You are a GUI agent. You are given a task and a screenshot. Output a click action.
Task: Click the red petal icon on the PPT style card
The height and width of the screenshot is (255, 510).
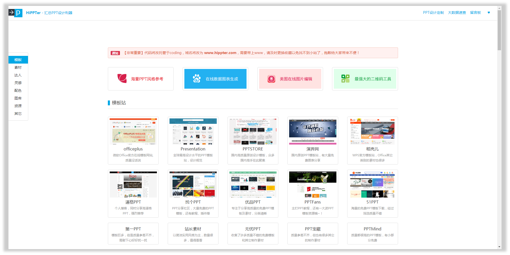[122, 79]
